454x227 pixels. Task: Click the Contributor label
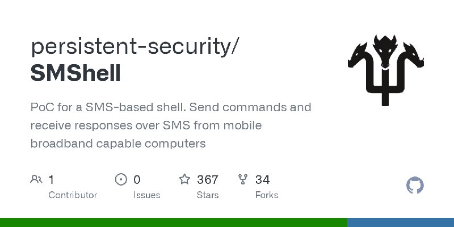[x=73, y=195]
